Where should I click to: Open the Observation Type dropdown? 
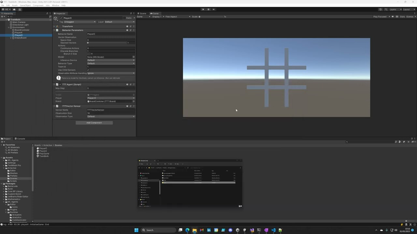[111, 116]
